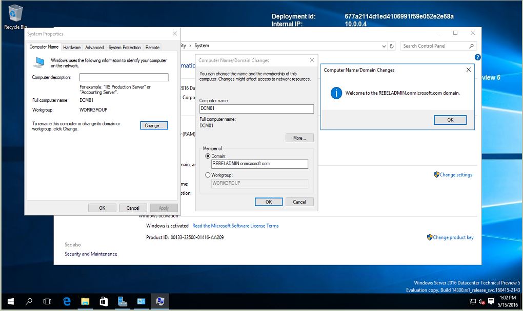Screen dimensions: 523x311
Task: Select the Domain radio button
Action: click(208, 156)
